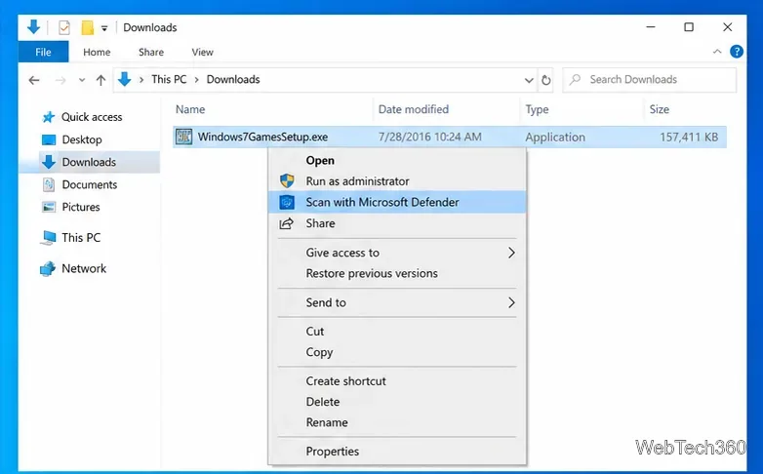Click the Windows7GamesSetup.exe file icon
763x474 pixels.
click(x=183, y=137)
